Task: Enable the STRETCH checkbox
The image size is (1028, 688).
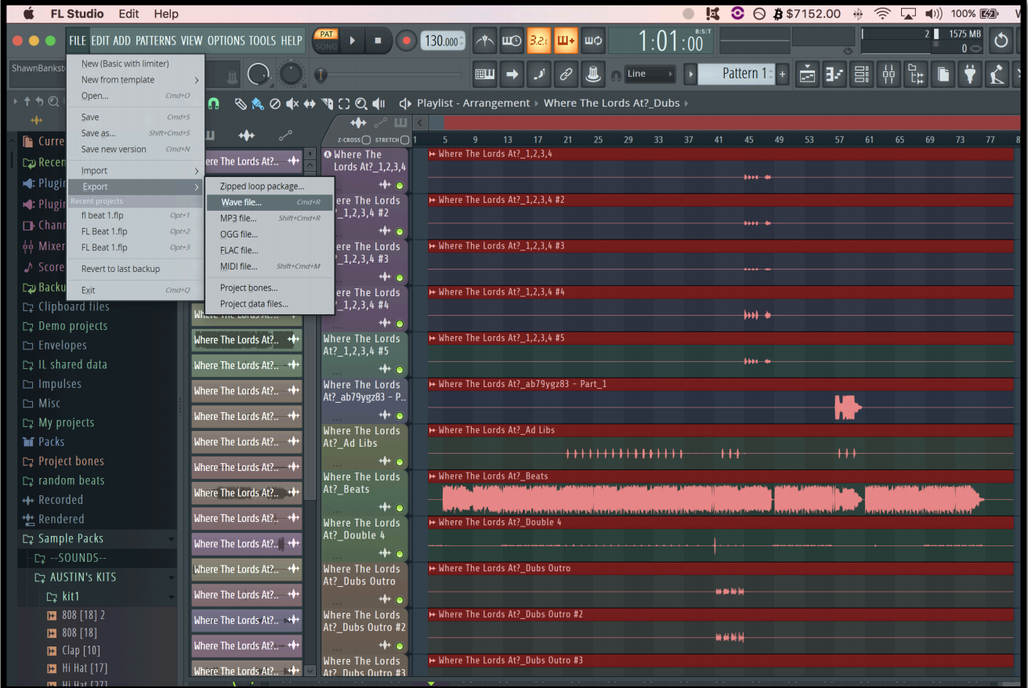Action: (405, 140)
